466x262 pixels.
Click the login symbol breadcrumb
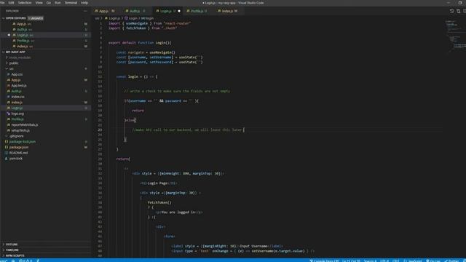pyautogui.click(x=147, y=18)
